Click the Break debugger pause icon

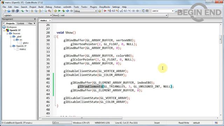(x=134, y=11)
